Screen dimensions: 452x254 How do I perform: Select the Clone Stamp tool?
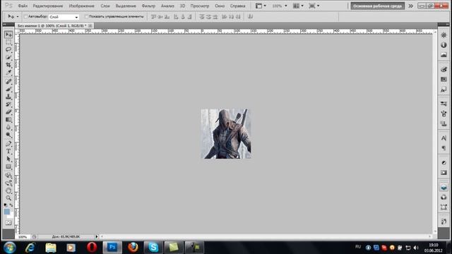[8, 97]
